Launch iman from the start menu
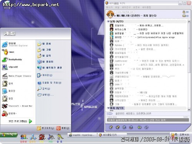 pos(8,52)
